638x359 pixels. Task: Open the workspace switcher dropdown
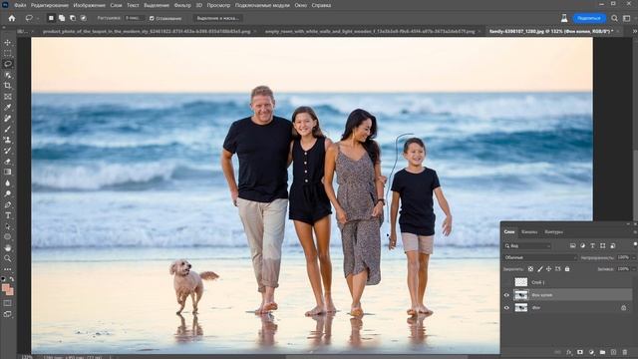click(x=627, y=18)
